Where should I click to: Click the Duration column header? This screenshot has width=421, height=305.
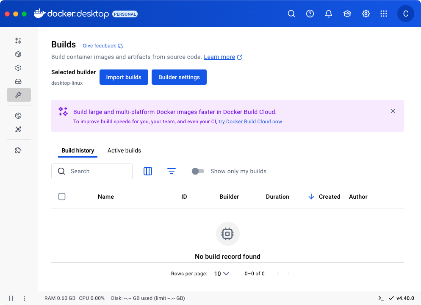[277, 197]
